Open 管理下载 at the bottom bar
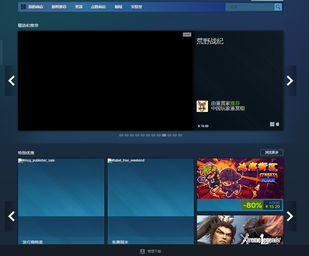Image resolution: width=309 pixels, height=256 pixels. (x=154, y=251)
